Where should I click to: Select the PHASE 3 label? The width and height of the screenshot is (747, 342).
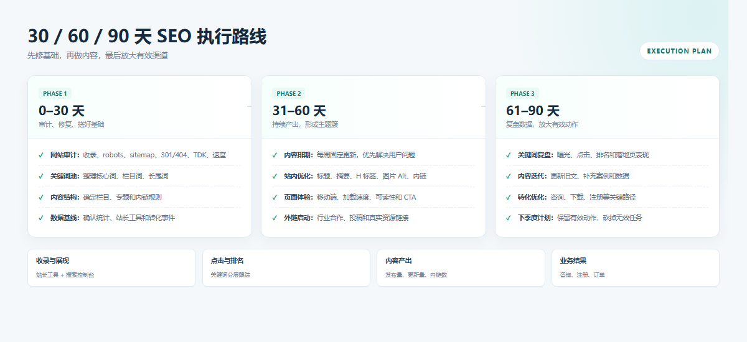522,94
